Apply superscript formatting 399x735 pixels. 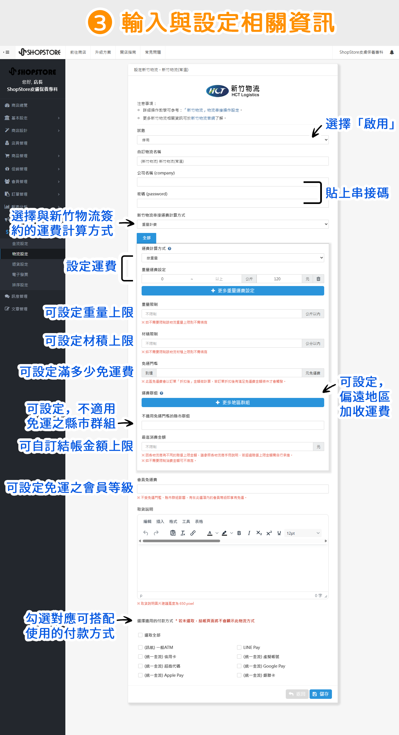(x=269, y=533)
